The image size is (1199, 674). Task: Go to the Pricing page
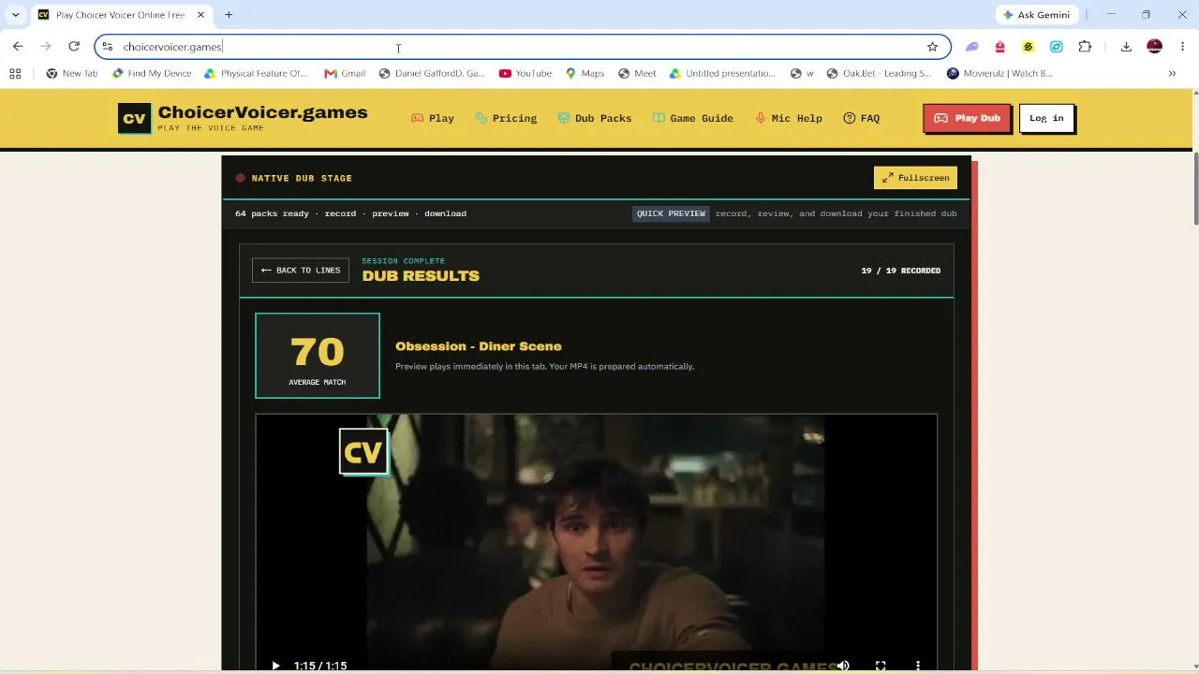click(506, 118)
